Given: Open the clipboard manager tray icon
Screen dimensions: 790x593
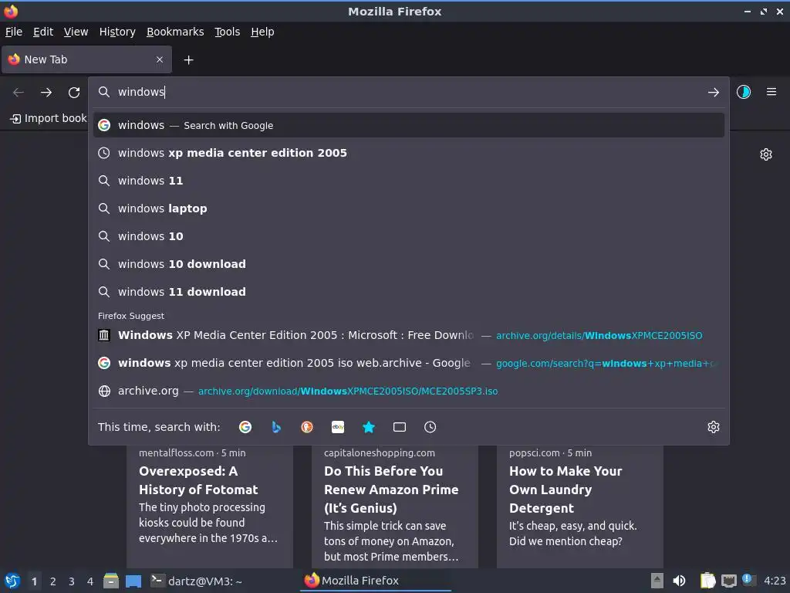Looking at the screenshot, I should click(708, 581).
